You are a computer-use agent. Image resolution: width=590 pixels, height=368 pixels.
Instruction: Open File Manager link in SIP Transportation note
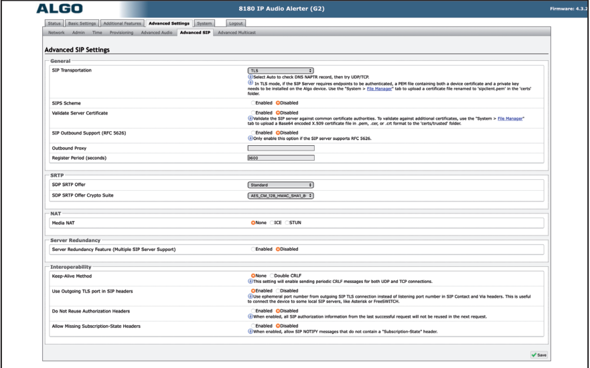(x=374, y=88)
